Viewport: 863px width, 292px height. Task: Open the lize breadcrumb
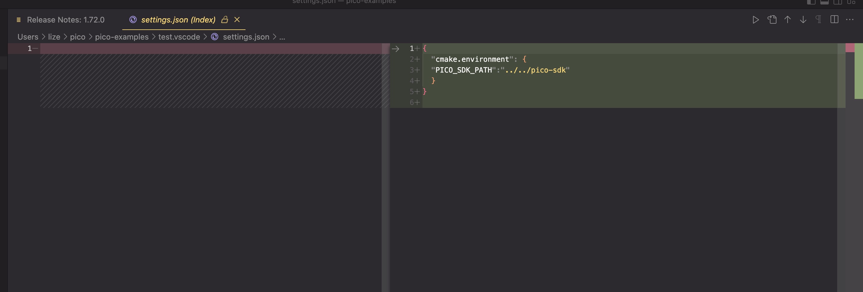(x=54, y=37)
